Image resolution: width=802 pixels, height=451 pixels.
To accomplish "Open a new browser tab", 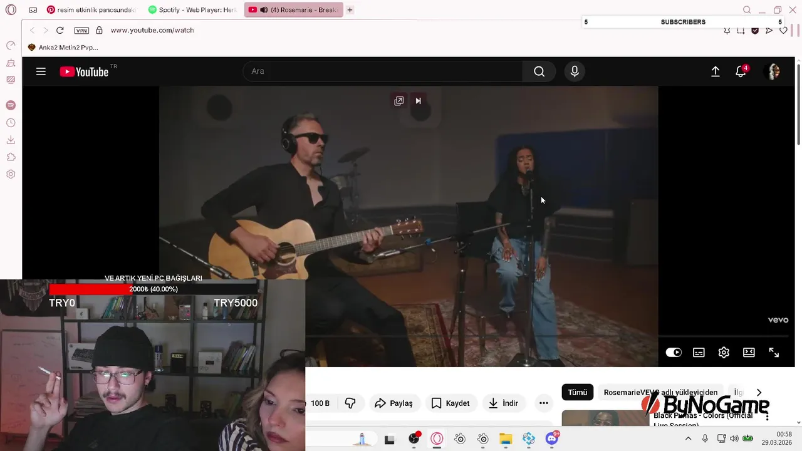I will 350,10.
